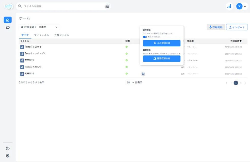Open the second Texta file title
Viewport: 250px width, 162px height.
(35, 53)
